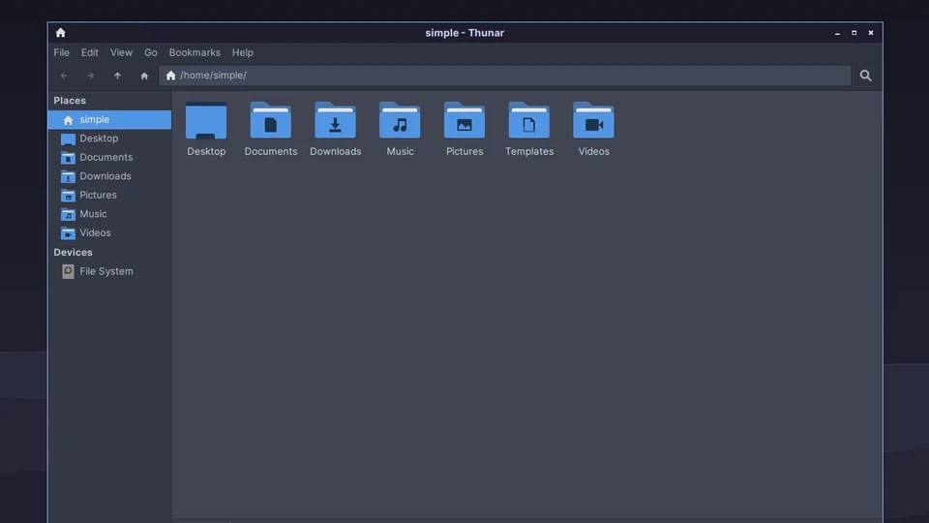The width and height of the screenshot is (929, 523).
Task: Select the Downloads folder icon in main view
Action: (336, 120)
